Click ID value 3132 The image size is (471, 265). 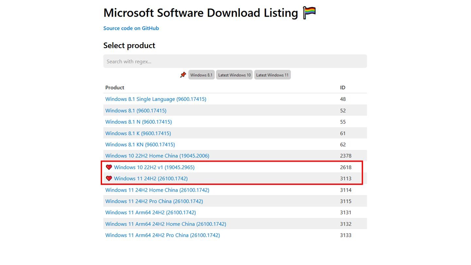click(x=346, y=224)
